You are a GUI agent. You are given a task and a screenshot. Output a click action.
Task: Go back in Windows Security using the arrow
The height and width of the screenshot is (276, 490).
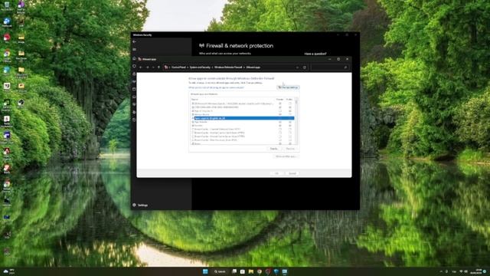pyautogui.click(x=135, y=41)
